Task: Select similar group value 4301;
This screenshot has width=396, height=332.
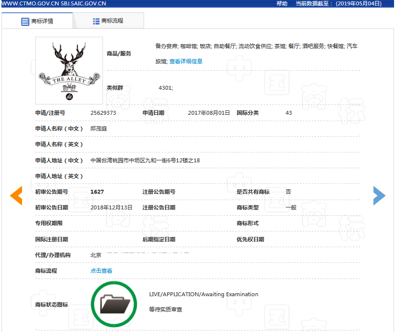Action: [166, 88]
